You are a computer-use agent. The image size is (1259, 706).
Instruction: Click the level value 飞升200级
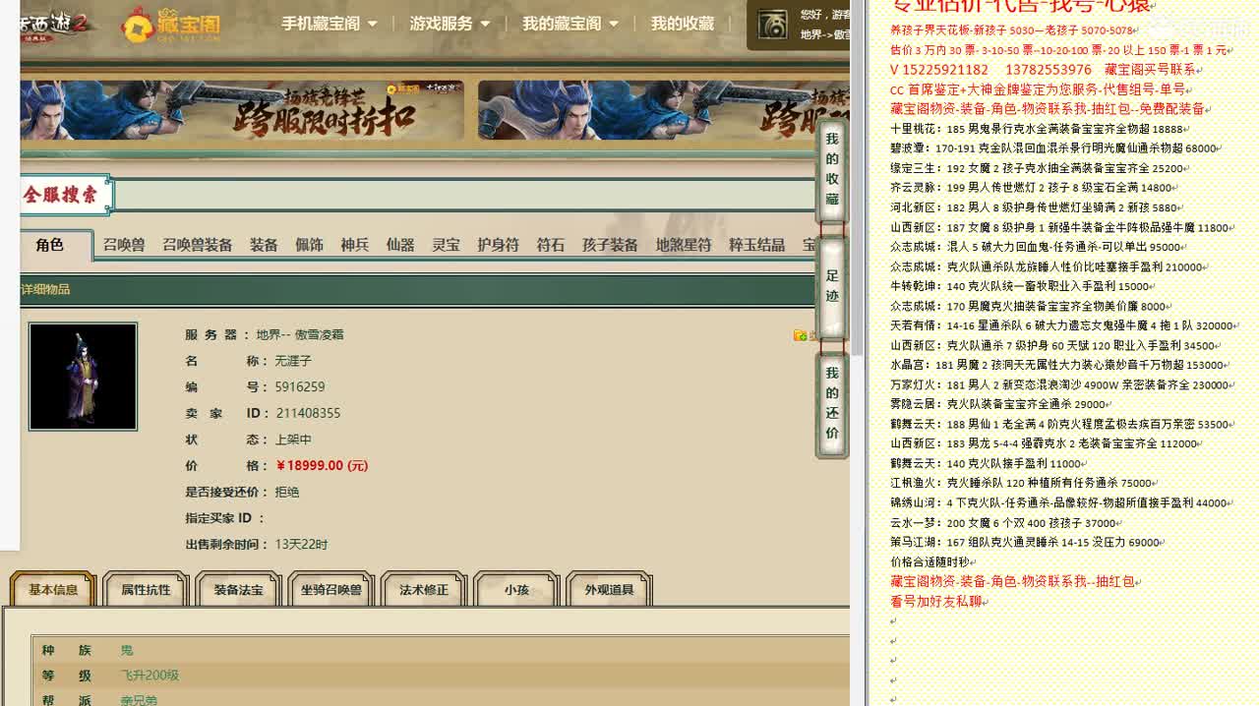[x=150, y=676]
